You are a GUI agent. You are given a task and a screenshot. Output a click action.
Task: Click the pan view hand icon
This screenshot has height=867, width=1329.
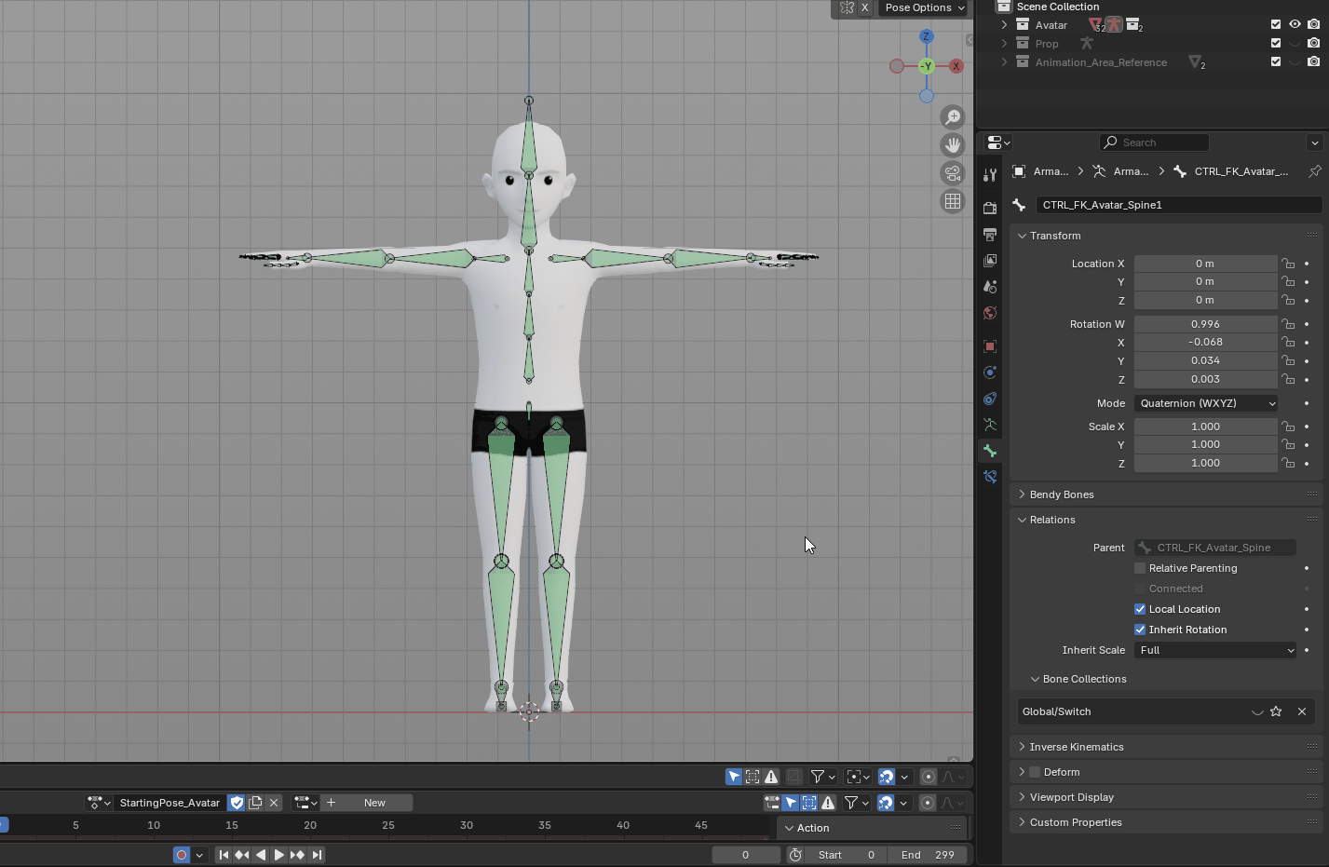coord(952,145)
